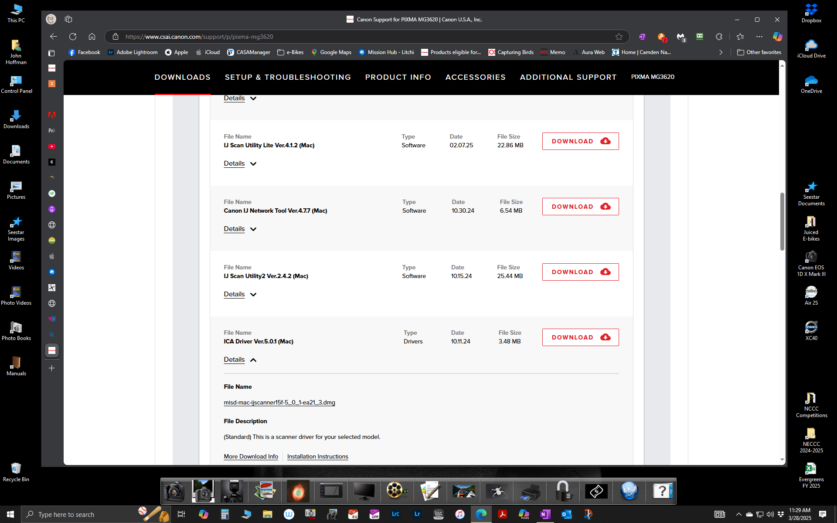Screen dimensions: 837x523
Task: Open the Workspaces menu in the title bar
Action: (68, 19)
